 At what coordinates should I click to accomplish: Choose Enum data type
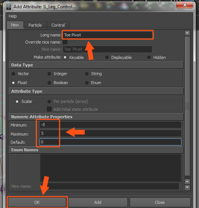click(x=87, y=83)
